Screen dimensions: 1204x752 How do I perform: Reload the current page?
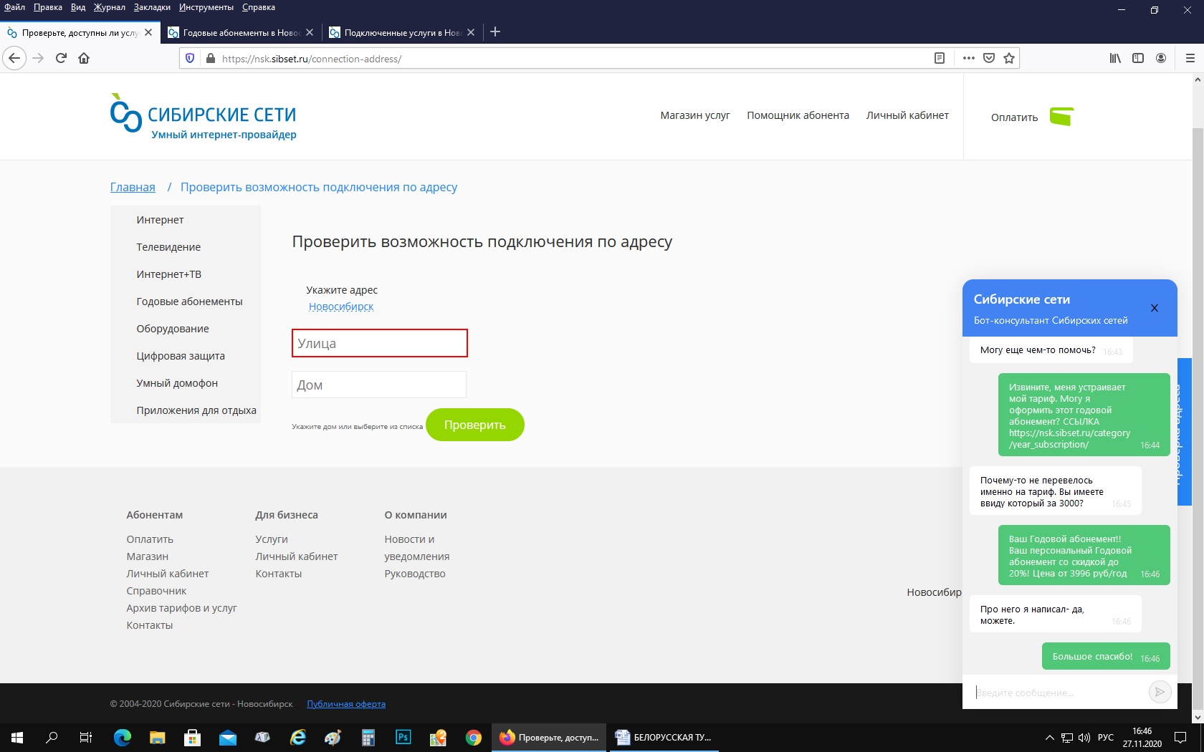(x=61, y=58)
